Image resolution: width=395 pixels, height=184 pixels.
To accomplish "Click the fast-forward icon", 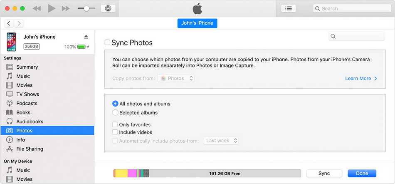I will coord(65,8).
